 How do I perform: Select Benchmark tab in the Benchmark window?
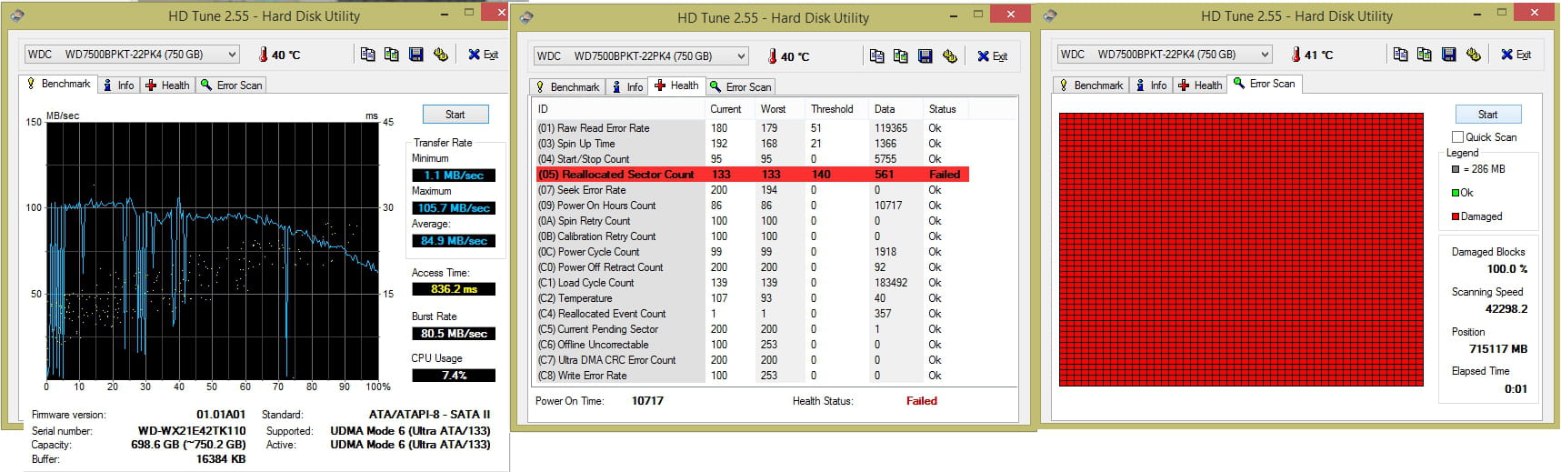59,84
